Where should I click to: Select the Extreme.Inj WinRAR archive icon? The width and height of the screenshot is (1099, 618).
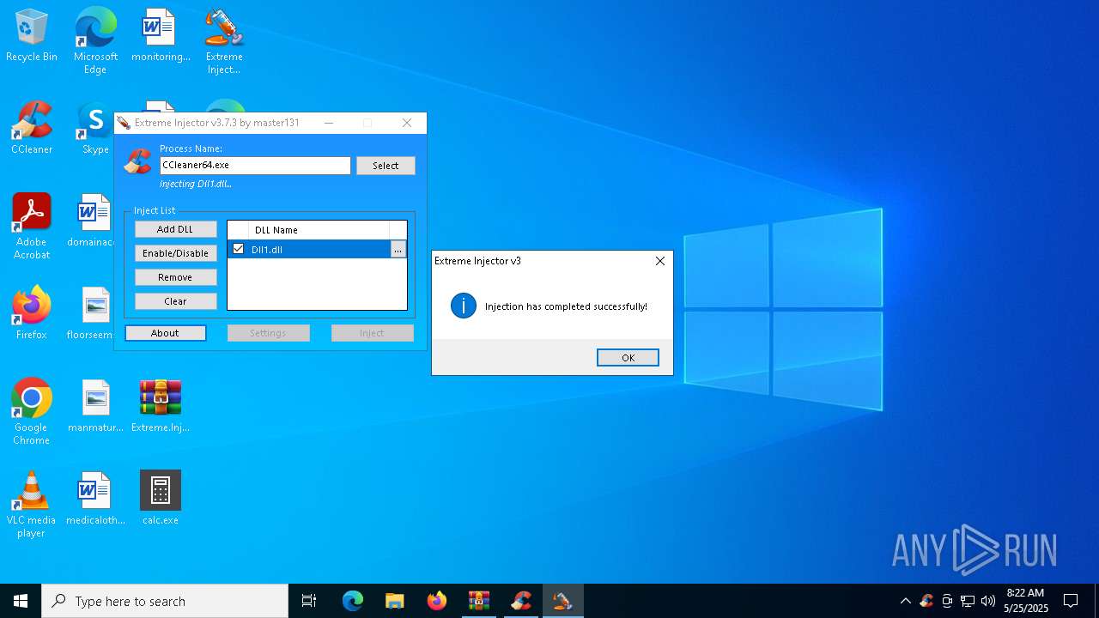(x=161, y=405)
